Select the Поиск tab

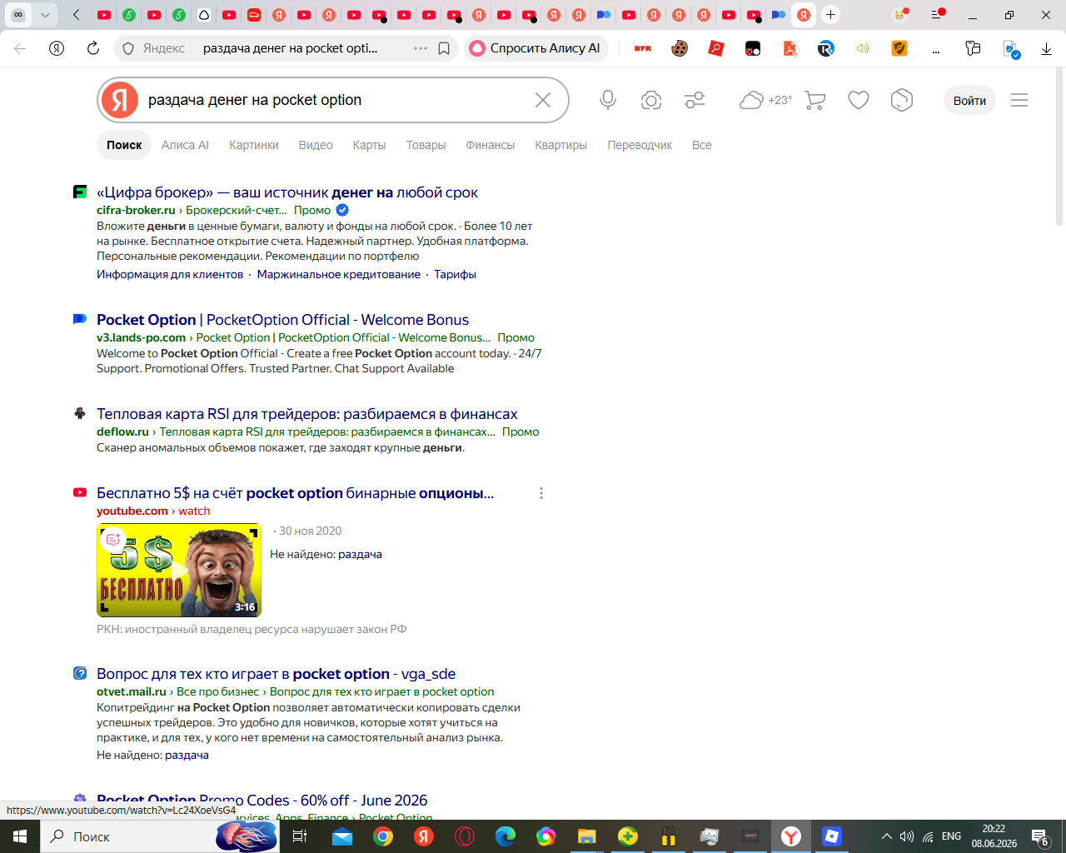click(124, 145)
